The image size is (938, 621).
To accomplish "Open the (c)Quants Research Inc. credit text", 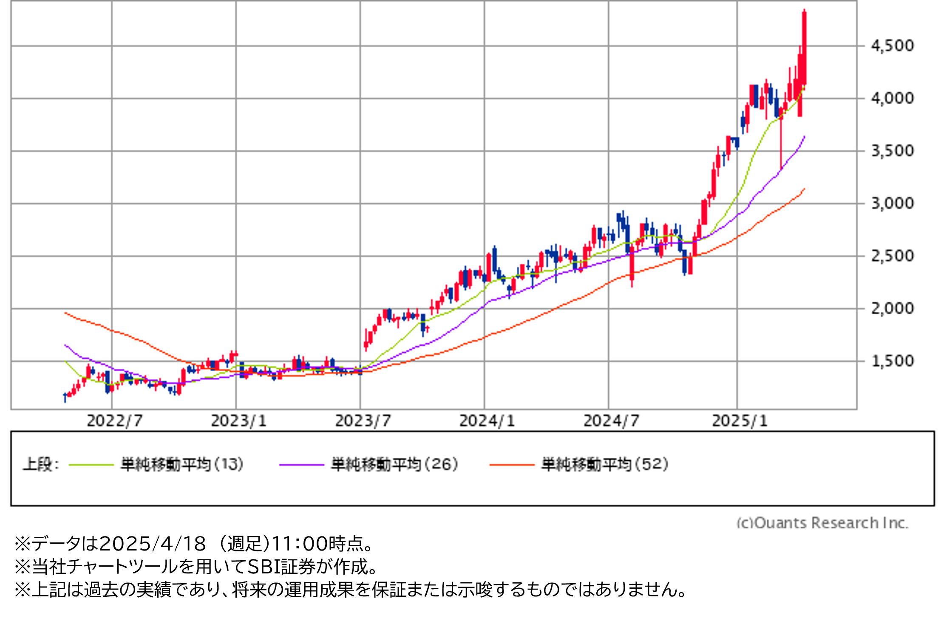I will tap(822, 522).
